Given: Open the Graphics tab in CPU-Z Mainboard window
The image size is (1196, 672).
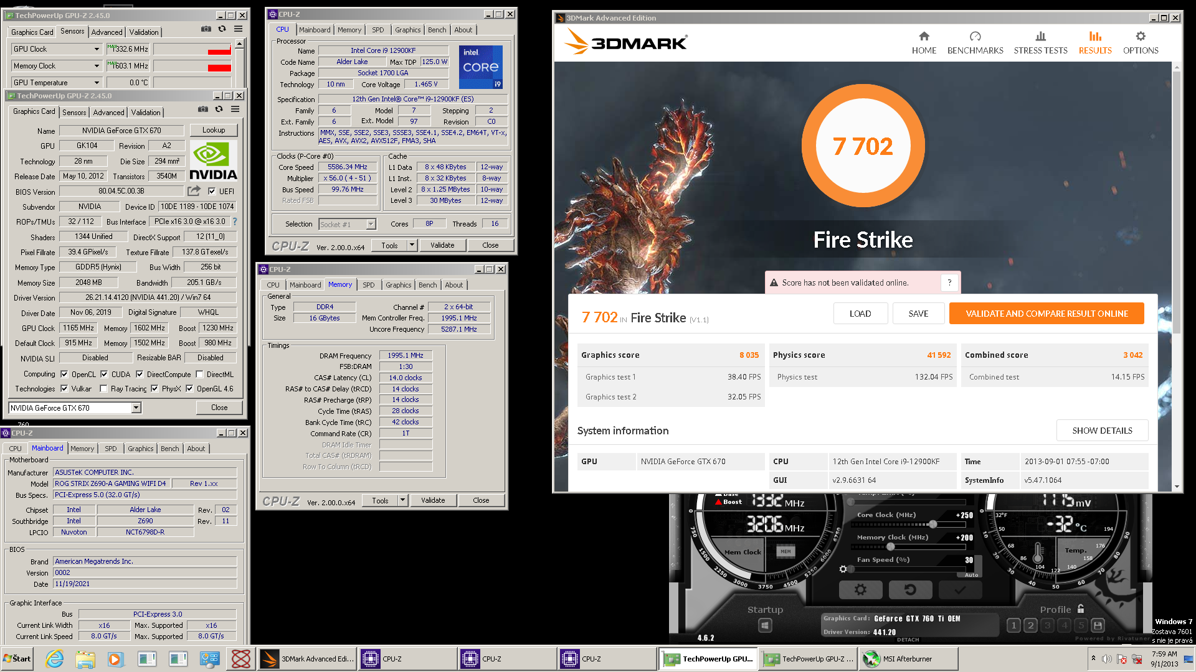Looking at the screenshot, I should coord(140,449).
